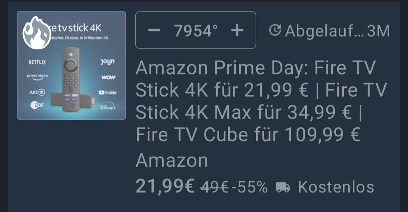Click the ZDF logo in the thumbnail
408x212 pixels.
[37, 105]
